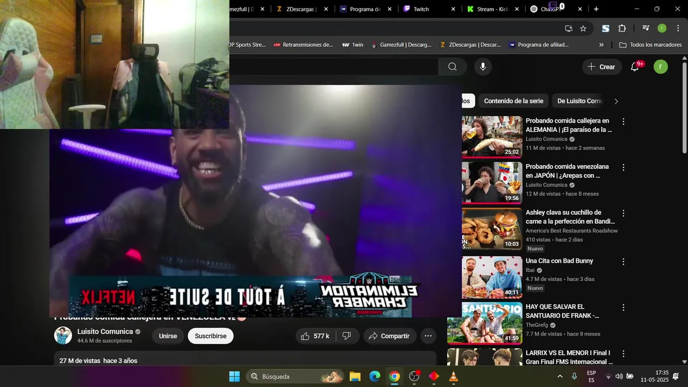Screen dimensions: 688x387
Task: Select the De Luisito Comunica chip
Action: 580,101
